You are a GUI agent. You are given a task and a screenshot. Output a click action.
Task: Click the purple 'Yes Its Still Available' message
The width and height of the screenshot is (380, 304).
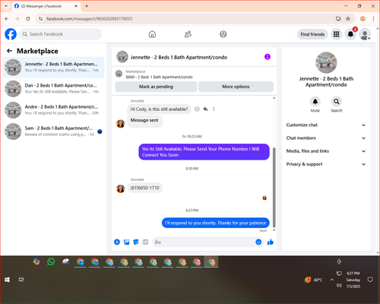(x=204, y=152)
